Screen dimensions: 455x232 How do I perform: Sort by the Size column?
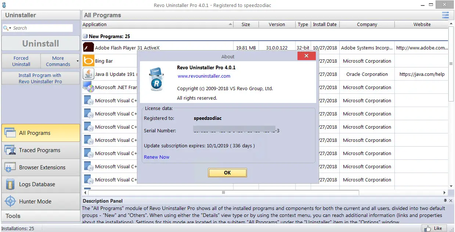click(x=246, y=24)
